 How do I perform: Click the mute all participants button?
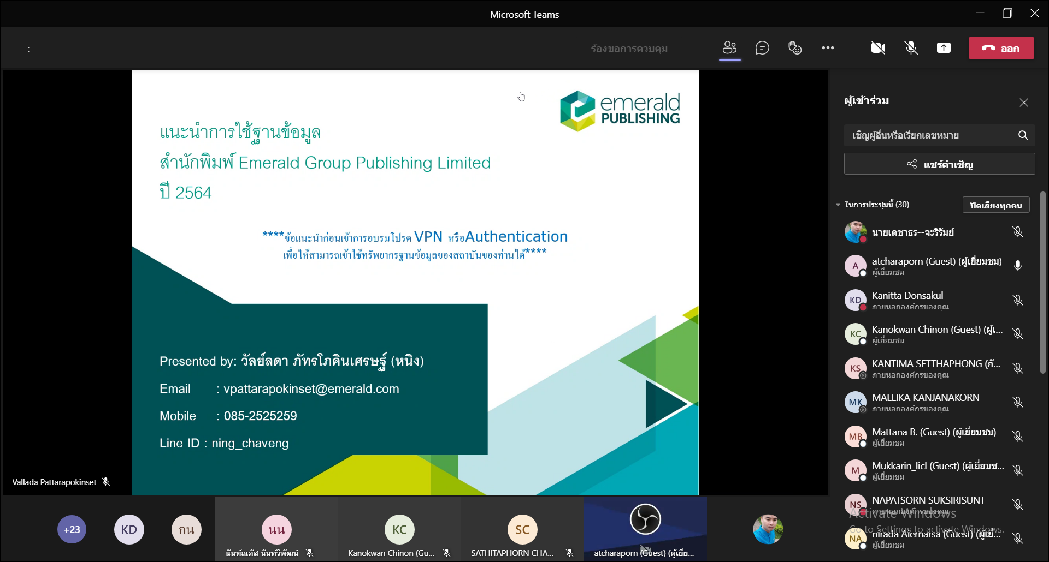[995, 205]
